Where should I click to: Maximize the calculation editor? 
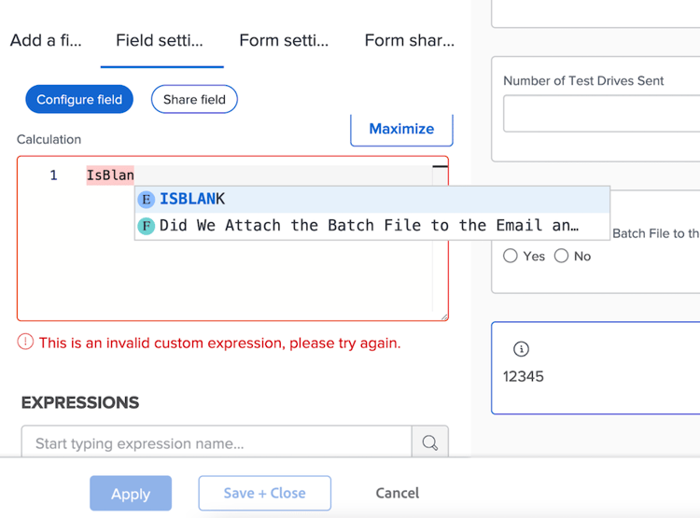pyautogui.click(x=401, y=129)
